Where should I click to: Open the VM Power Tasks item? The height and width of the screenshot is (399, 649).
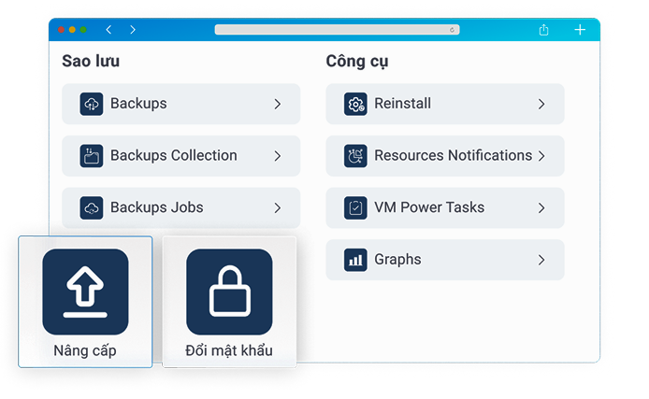(x=429, y=207)
